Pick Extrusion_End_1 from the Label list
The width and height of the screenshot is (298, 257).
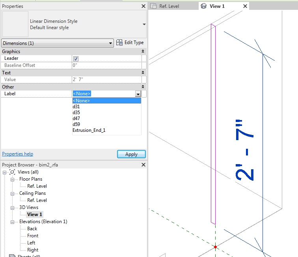(107, 130)
